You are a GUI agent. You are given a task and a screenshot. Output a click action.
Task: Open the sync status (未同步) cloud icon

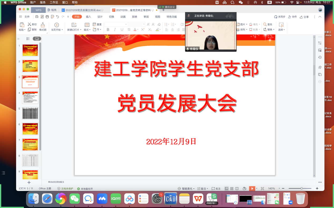click(x=276, y=17)
